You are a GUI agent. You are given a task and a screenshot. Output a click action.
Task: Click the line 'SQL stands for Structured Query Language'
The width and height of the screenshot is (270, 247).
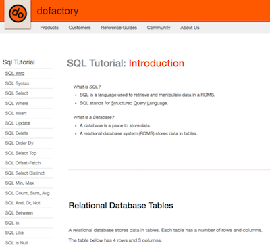[x=124, y=103]
